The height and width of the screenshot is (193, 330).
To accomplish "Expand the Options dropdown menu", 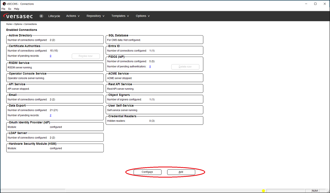I will point(143,16).
